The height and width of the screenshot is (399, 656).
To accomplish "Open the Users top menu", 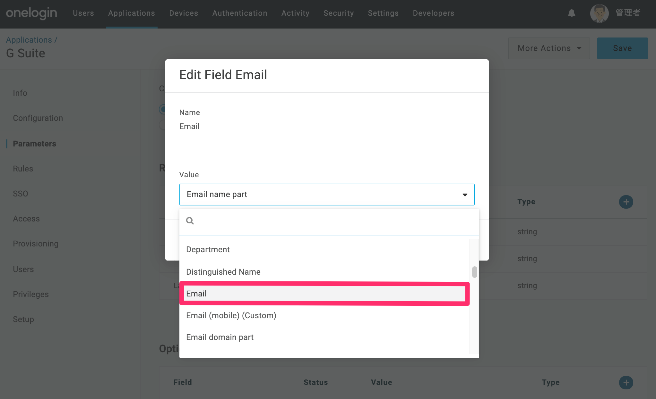I will pyautogui.click(x=83, y=13).
